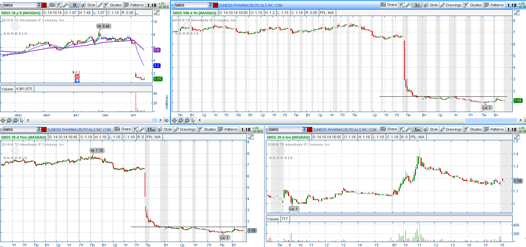Open Style menu in the 15m chart
Image resolution: width=526 pixels, height=247 pixels.
pos(165,129)
